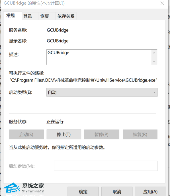Close the GCUBridge properties dialog

click(162, 3)
